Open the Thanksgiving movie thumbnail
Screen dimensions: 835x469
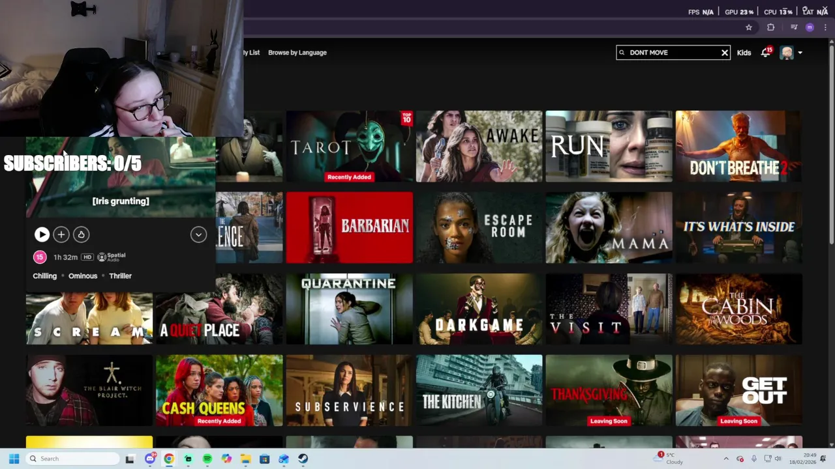(x=609, y=390)
